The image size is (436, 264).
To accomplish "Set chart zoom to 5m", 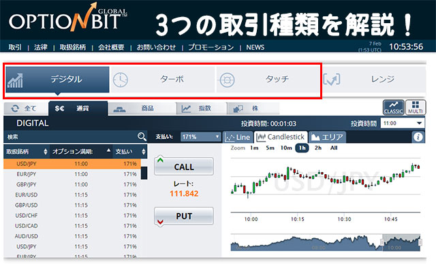I will point(270,148).
